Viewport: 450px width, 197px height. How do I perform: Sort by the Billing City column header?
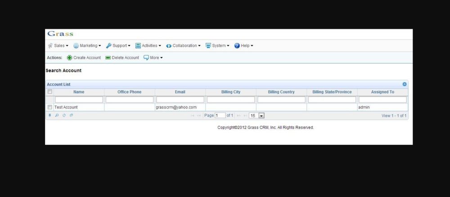tap(230, 92)
